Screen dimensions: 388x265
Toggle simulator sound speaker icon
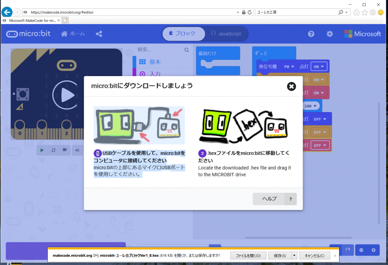click(x=77, y=150)
